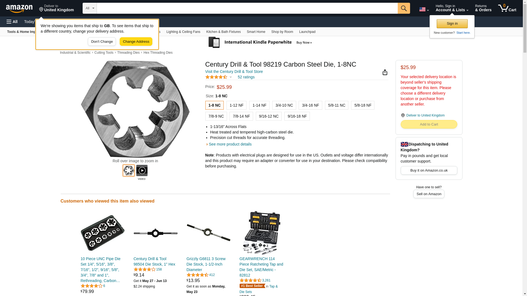Open the shopping cart

507,8
